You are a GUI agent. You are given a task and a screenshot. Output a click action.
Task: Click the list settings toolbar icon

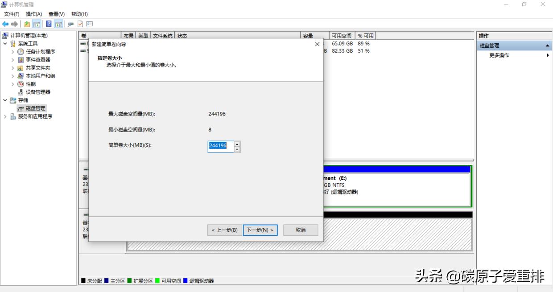(89, 24)
